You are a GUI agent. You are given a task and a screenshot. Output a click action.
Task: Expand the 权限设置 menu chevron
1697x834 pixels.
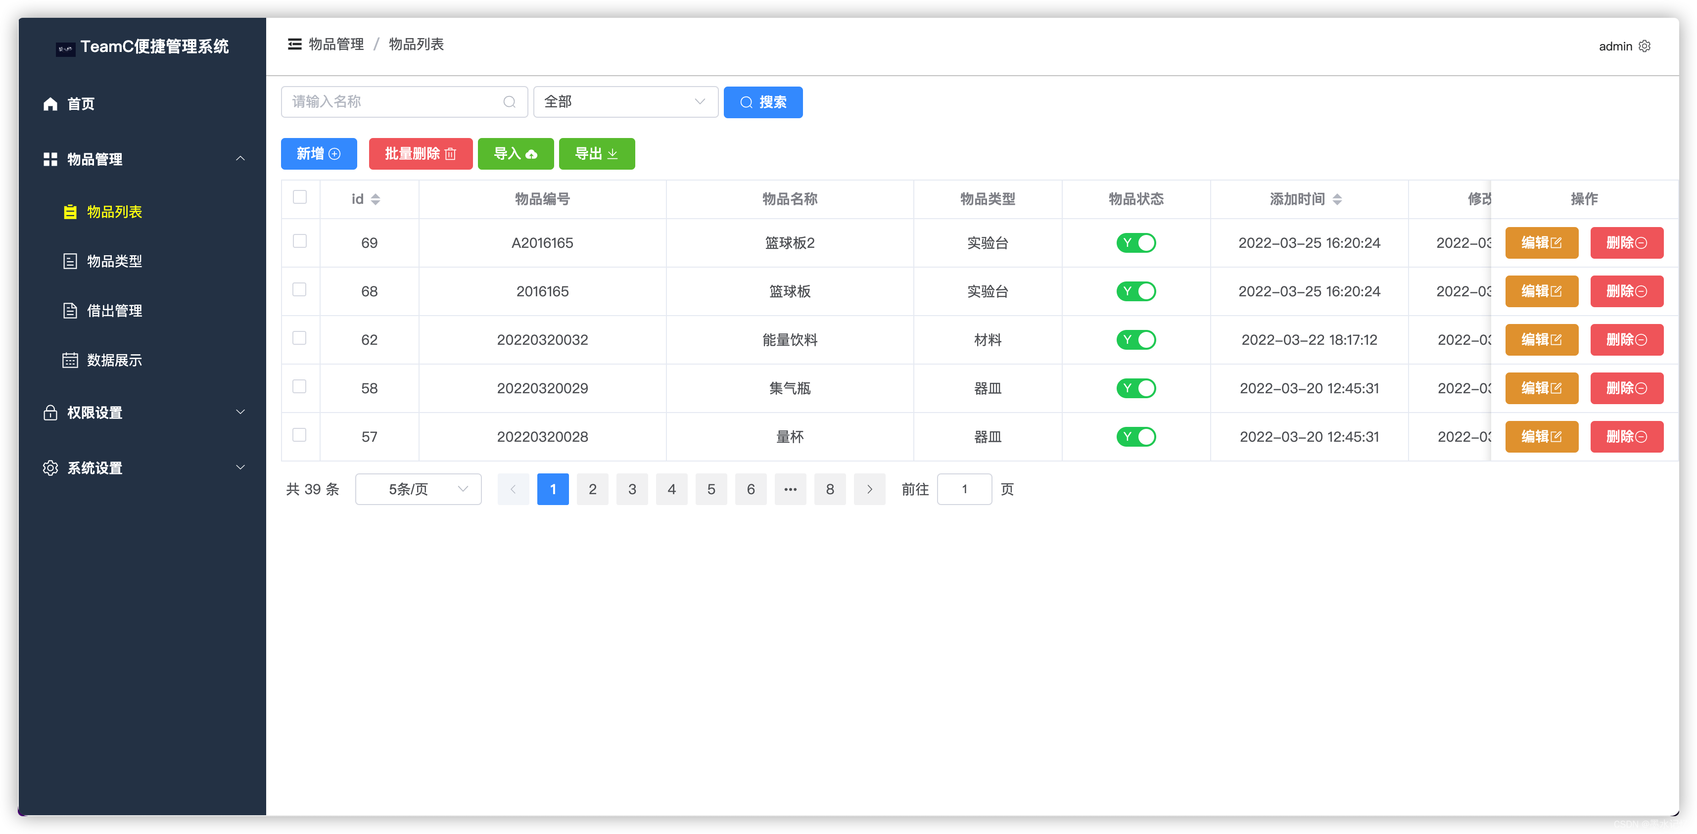pyautogui.click(x=240, y=412)
